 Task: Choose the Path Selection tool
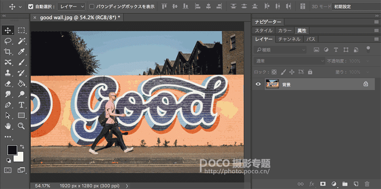[8, 115]
